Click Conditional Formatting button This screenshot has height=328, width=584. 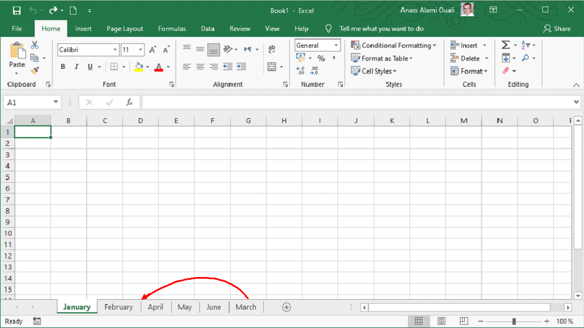click(x=393, y=46)
